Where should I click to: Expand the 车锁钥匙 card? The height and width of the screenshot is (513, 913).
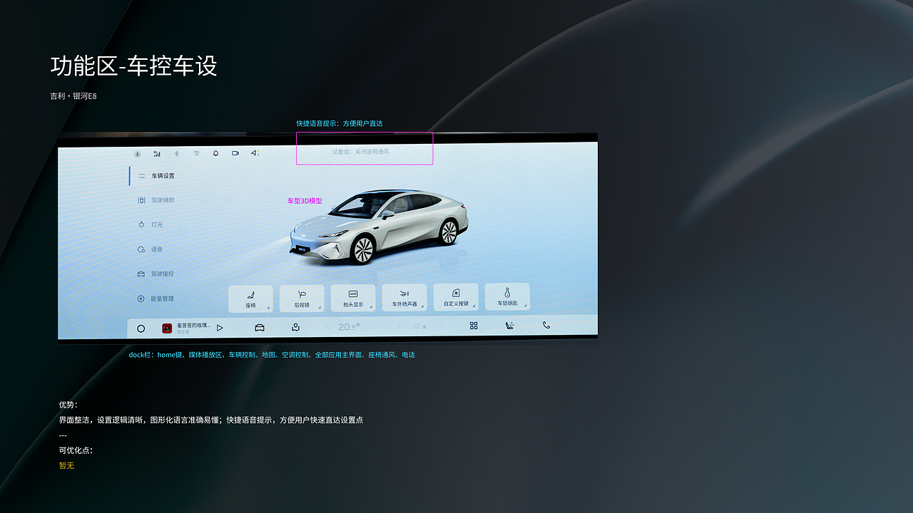[507, 296]
